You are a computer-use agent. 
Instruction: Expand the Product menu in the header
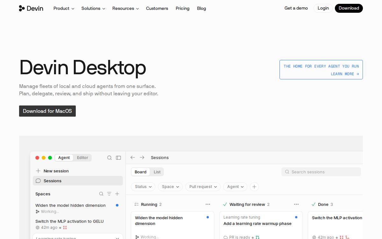coord(64,8)
